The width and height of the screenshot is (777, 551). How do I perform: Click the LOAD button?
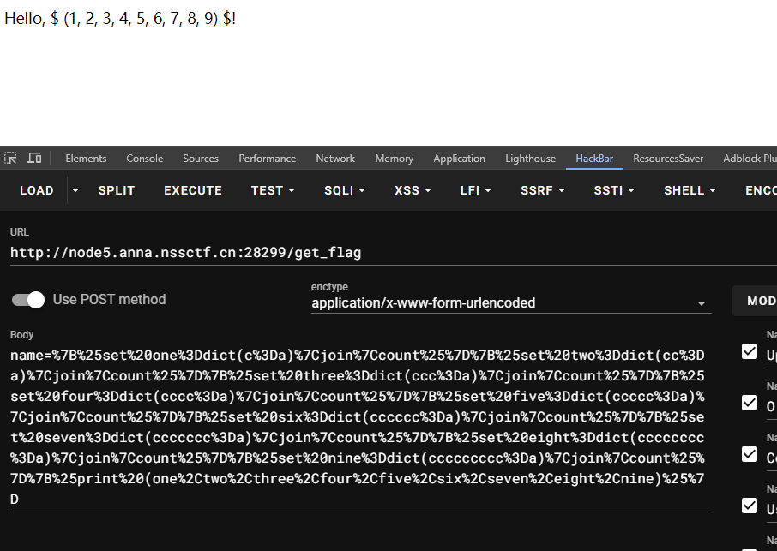click(x=37, y=190)
